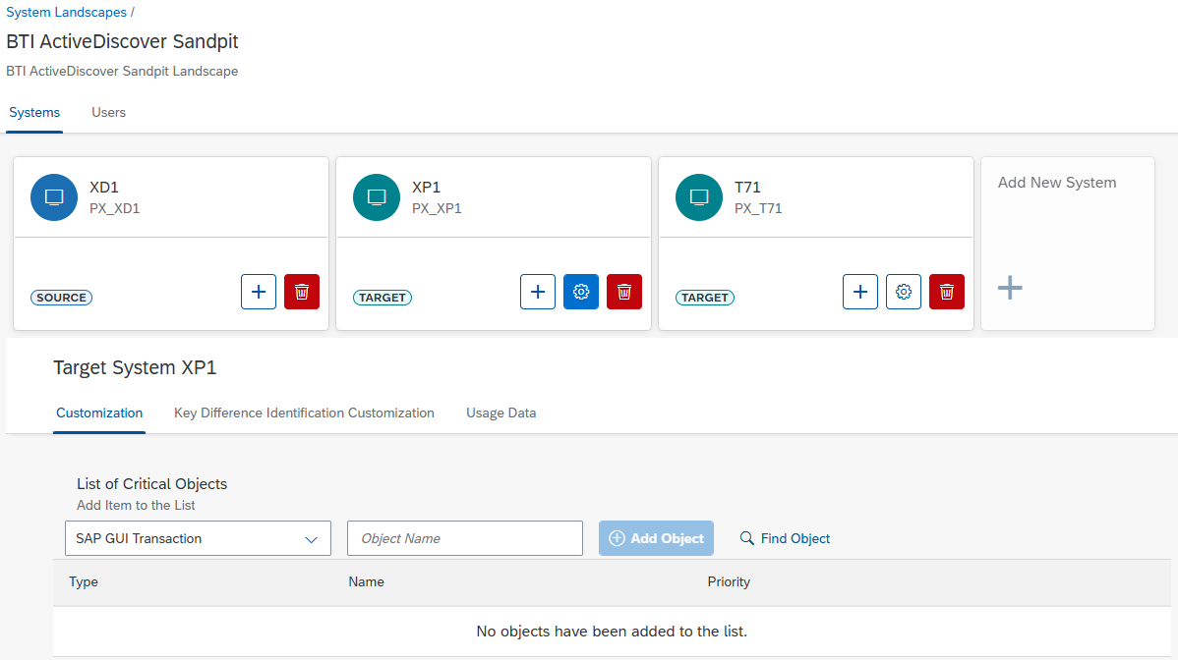Click the Add New System plus icon
The height and width of the screenshot is (660, 1178).
(1010, 287)
